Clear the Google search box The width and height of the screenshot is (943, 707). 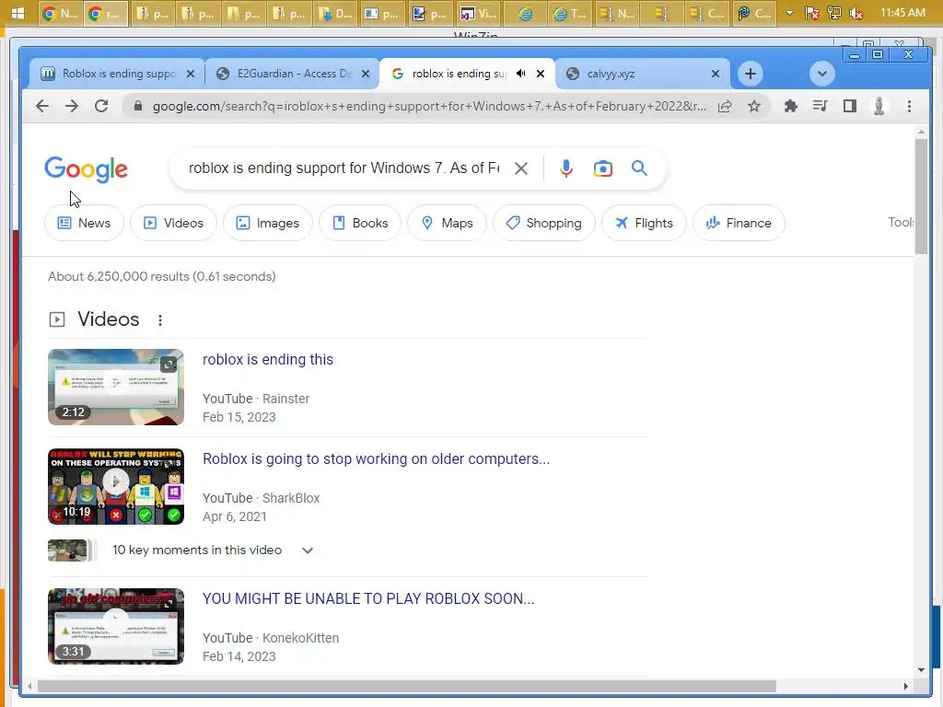(521, 169)
